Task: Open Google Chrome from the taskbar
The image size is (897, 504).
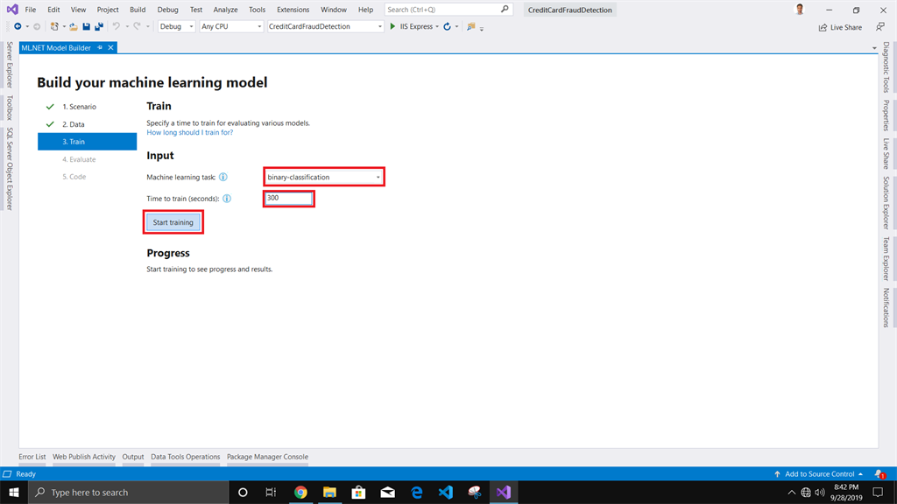Action: 300,492
